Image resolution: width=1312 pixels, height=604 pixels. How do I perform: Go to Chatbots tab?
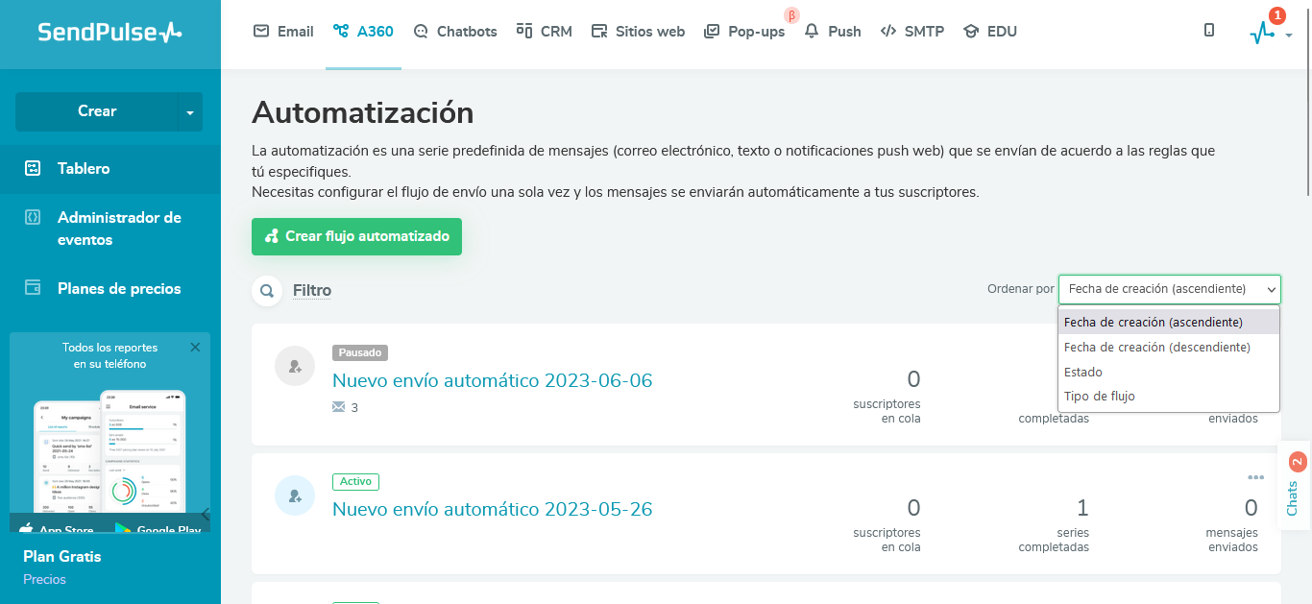pyautogui.click(x=455, y=31)
